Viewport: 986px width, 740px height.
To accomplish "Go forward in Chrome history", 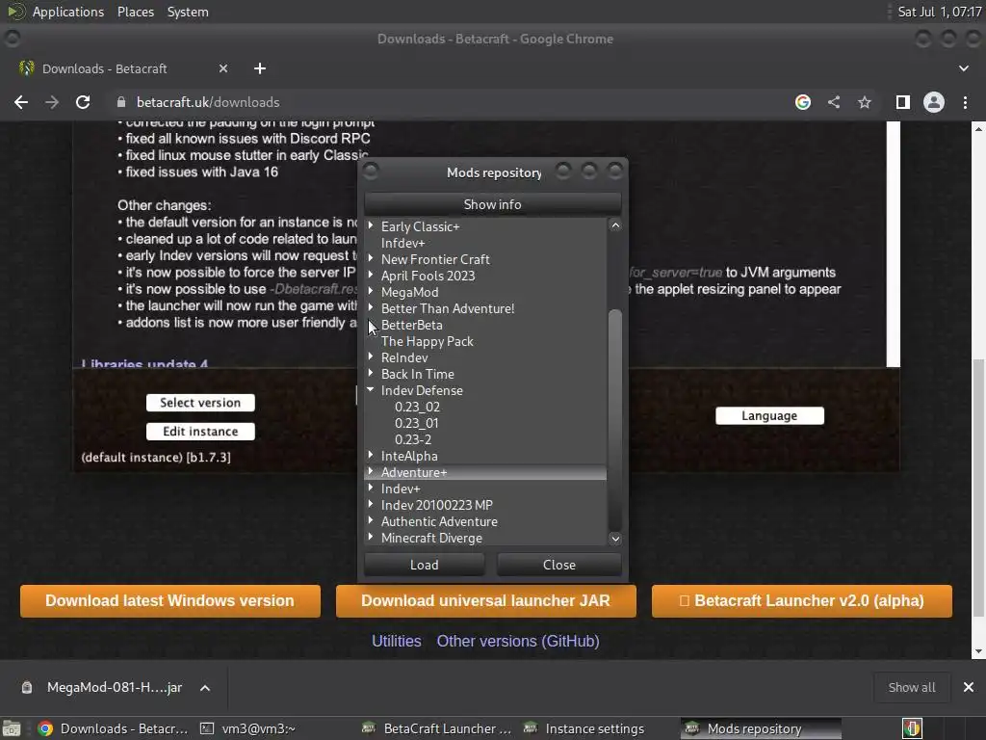I will (x=52, y=102).
